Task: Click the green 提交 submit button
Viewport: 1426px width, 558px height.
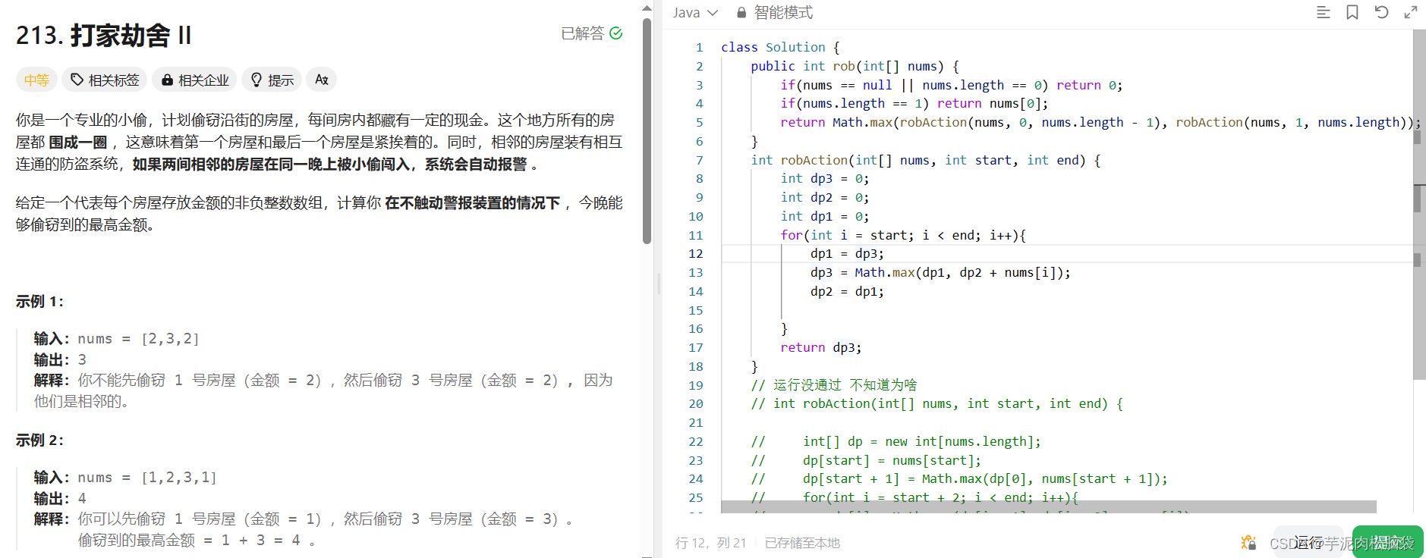Action: tap(1387, 542)
